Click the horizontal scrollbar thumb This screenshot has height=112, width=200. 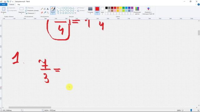click(30, 107)
